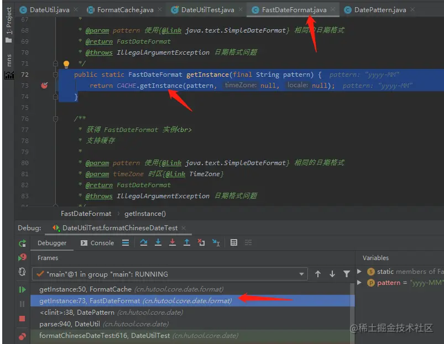The image size is (444, 344).
Task: Select getInstance() in the breadcrumb bar
Action: coord(145,214)
